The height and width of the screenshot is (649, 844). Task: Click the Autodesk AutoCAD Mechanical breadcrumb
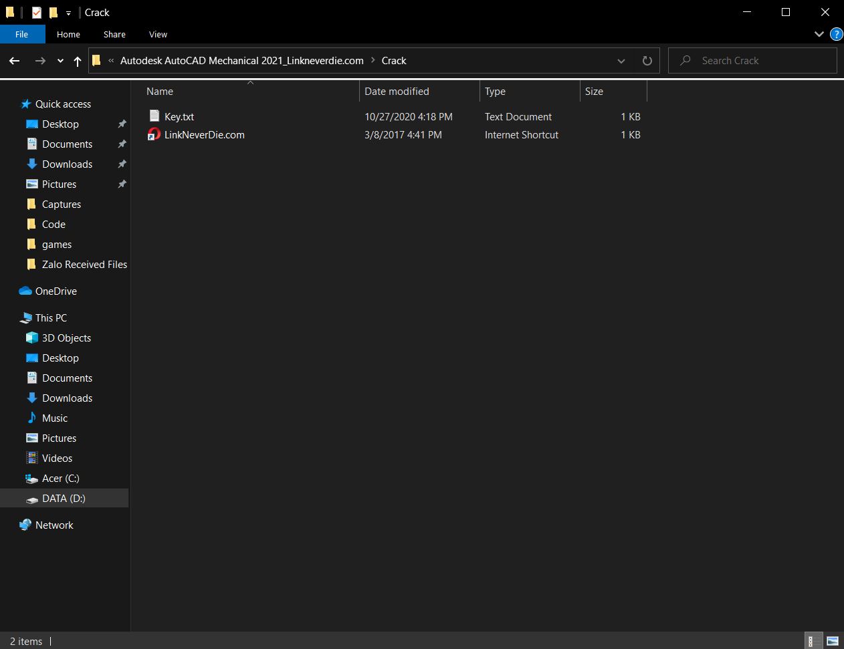[241, 61]
